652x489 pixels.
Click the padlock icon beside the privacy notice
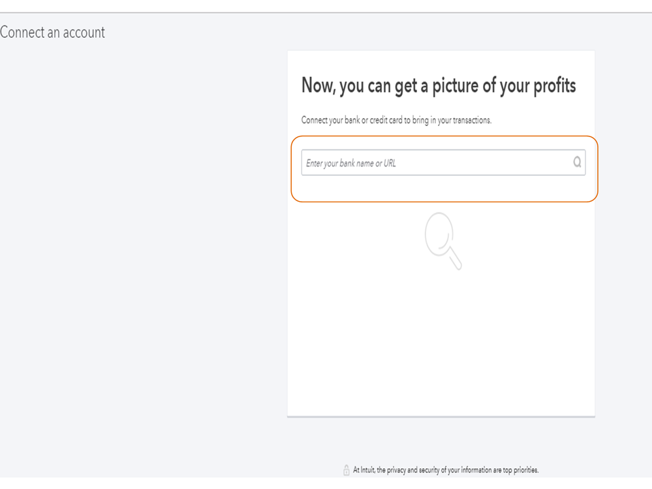[347, 470]
